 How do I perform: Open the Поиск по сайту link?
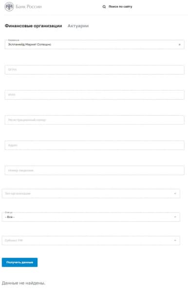[x=120, y=7]
